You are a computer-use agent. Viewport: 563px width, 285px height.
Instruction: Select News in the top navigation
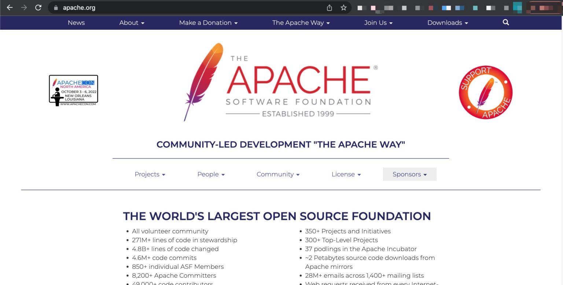click(76, 23)
